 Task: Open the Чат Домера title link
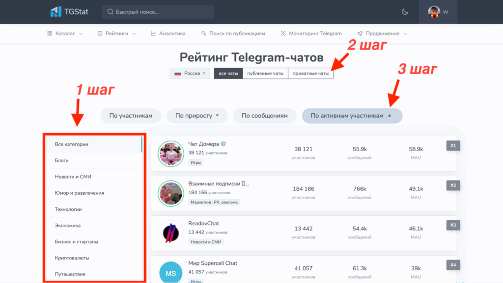coord(204,144)
